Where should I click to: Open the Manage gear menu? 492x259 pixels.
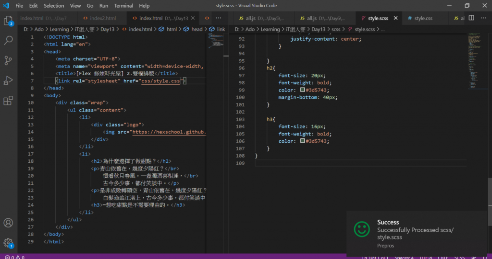pos(8,243)
